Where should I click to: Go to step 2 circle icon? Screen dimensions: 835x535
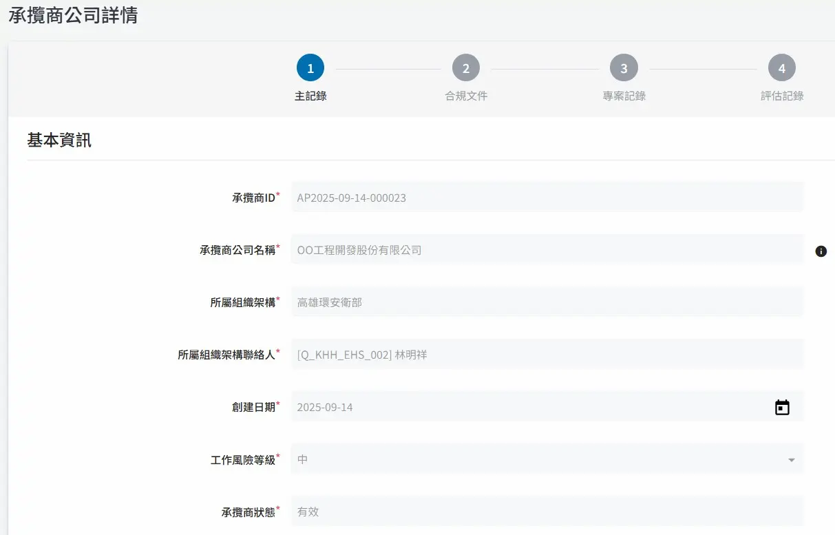tap(466, 68)
